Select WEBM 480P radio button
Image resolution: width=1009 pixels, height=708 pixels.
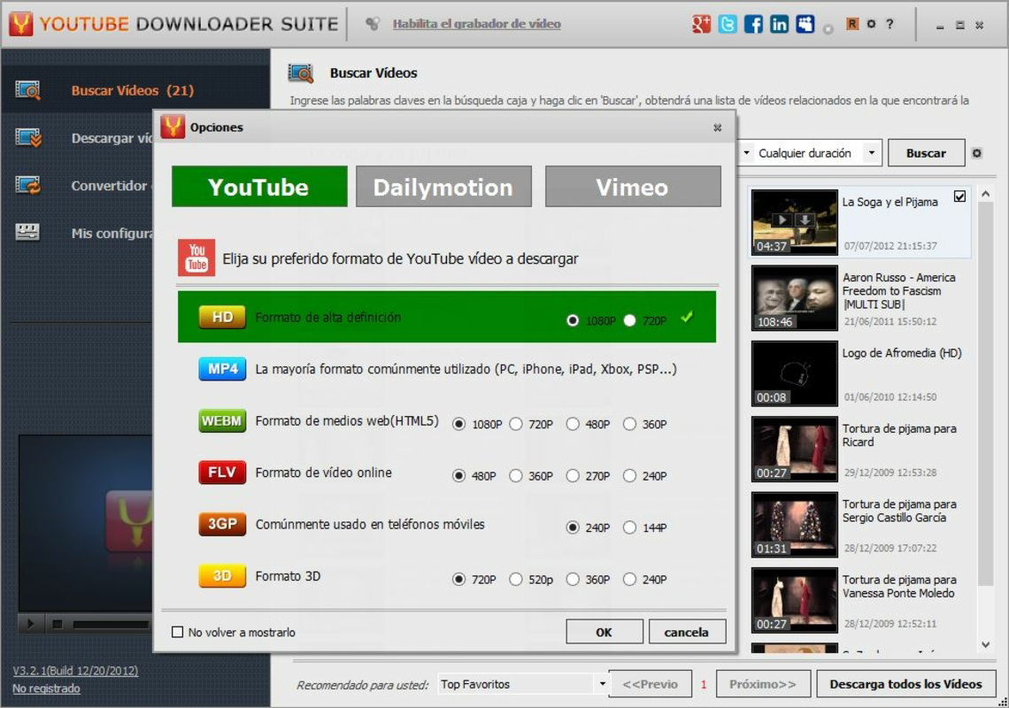(573, 424)
